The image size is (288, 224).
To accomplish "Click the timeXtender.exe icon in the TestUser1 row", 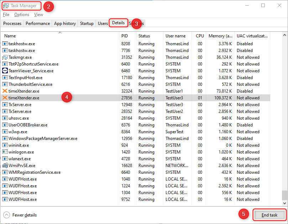I will coord(5,91).
